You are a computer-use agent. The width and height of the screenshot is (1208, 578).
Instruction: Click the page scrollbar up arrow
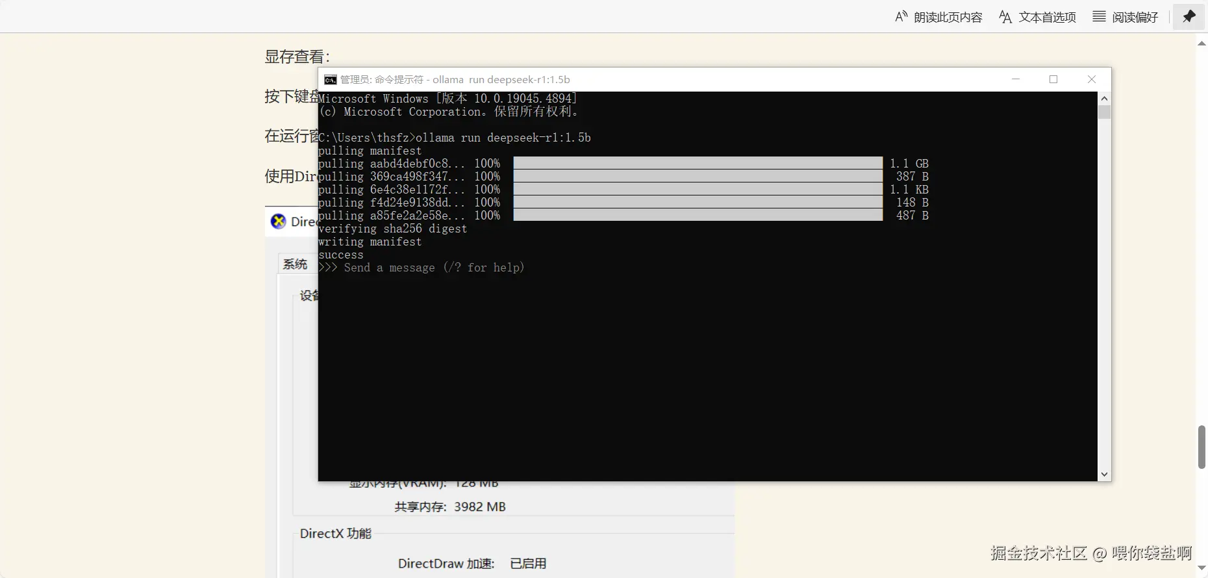point(1202,44)
